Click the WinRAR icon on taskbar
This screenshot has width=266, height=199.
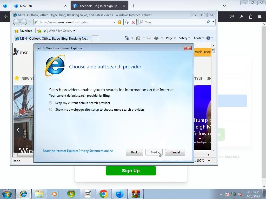pos(136,194)
